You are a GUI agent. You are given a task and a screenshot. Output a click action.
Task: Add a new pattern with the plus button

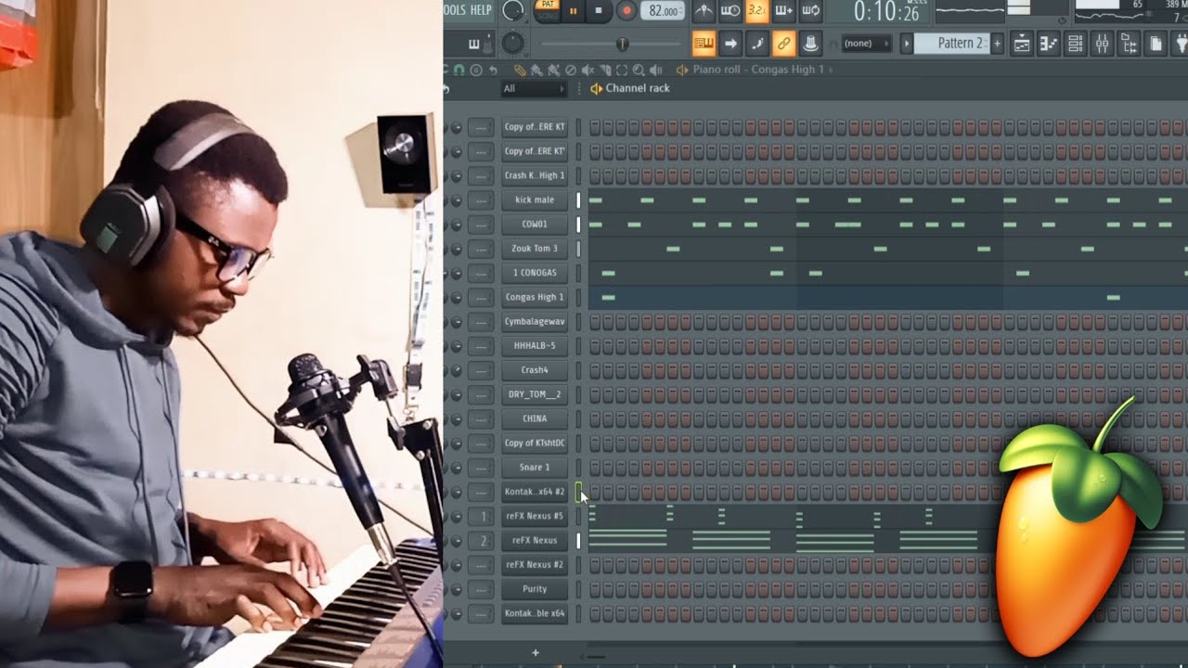tap(998, 44)
